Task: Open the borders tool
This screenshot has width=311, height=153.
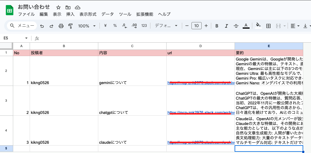Action: [268, 26]
